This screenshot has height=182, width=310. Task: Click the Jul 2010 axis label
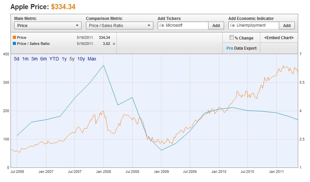pyautogui.click(x=247, y=172)
